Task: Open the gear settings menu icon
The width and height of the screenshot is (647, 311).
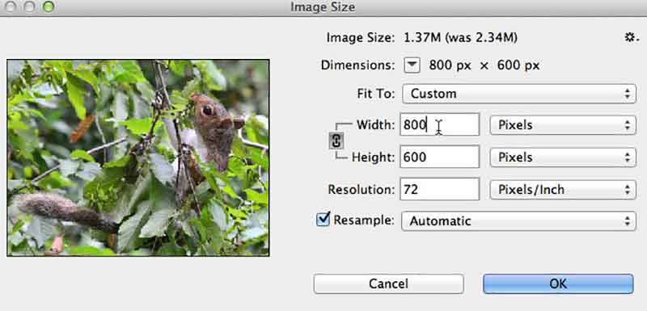Action: click(631, 38)
